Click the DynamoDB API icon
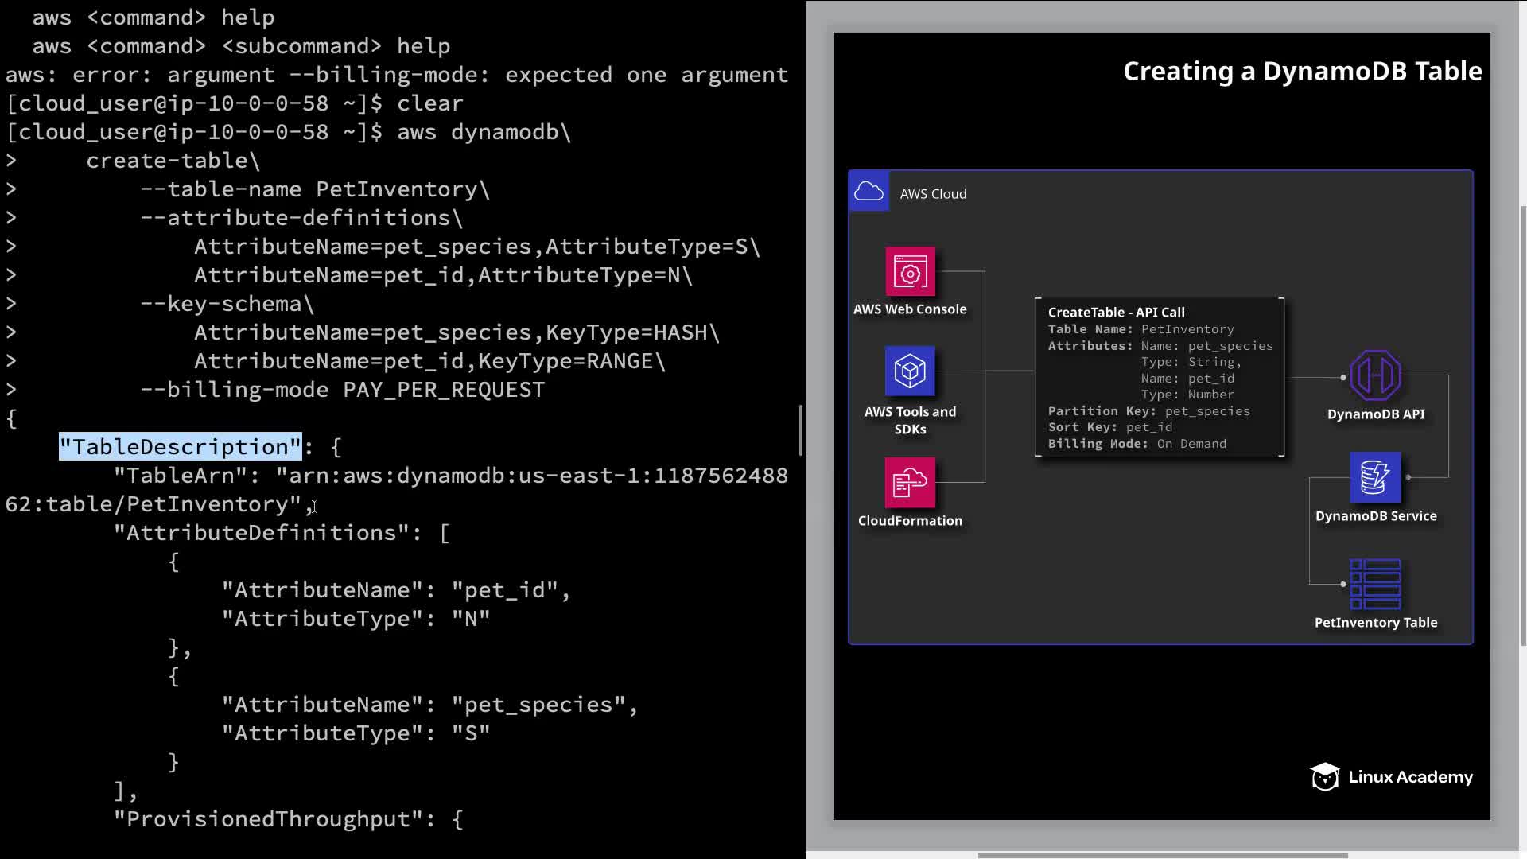 pyautogui.click(x=1375, y=375)
